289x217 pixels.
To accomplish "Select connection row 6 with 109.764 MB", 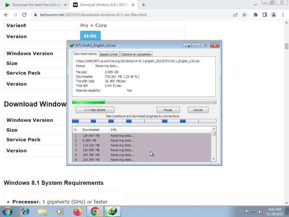I will (142, 159).
